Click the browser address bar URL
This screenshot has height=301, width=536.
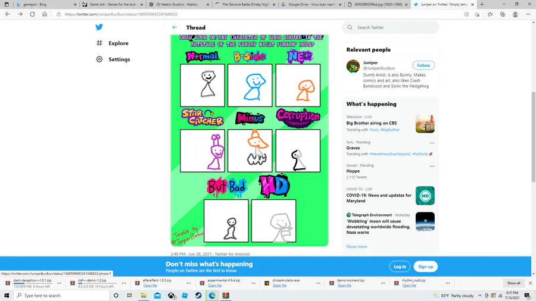click(x=121, y=14)
